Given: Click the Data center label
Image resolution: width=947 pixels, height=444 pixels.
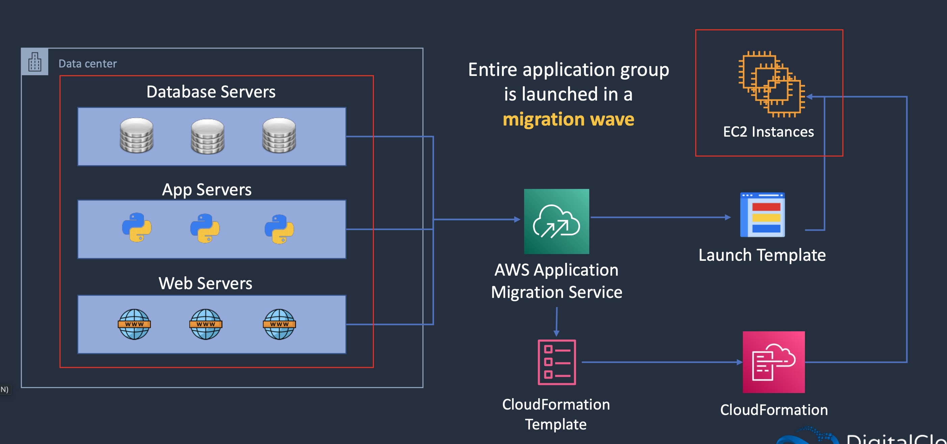Looking at the screenshot, I should (87, 63).
